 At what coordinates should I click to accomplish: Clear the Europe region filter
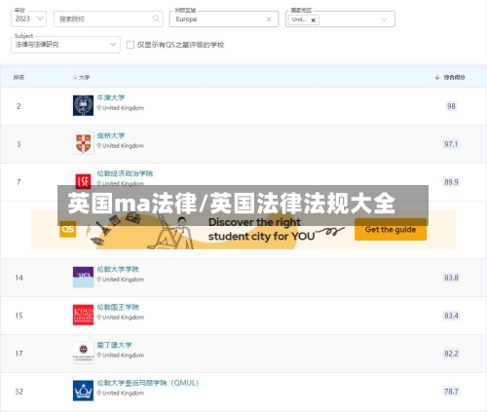pyautogui.click(x=269, y=19)
